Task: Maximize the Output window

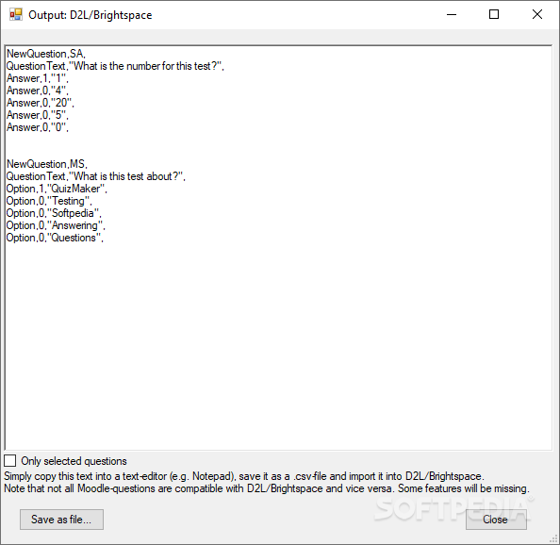Action: tap(494, 15)
